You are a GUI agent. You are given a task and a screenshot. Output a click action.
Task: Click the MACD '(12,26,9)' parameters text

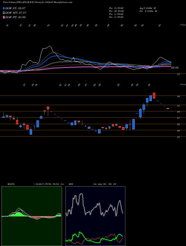tap(39, 184)
